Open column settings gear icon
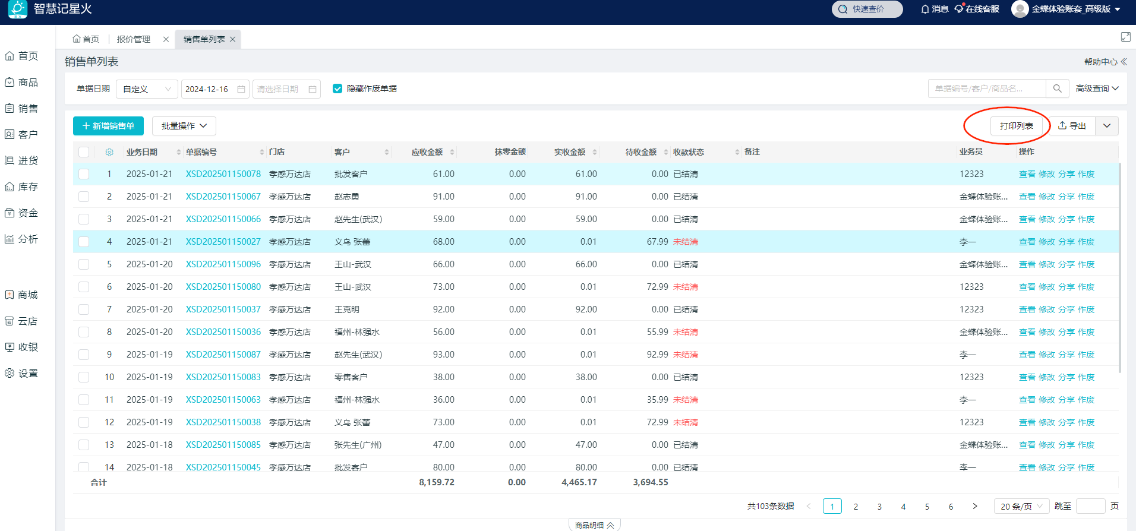This screenshot has width=1136, height=531. tap(109, 152)
